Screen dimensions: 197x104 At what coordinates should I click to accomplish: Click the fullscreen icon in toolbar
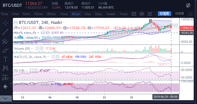pos(150,14)
